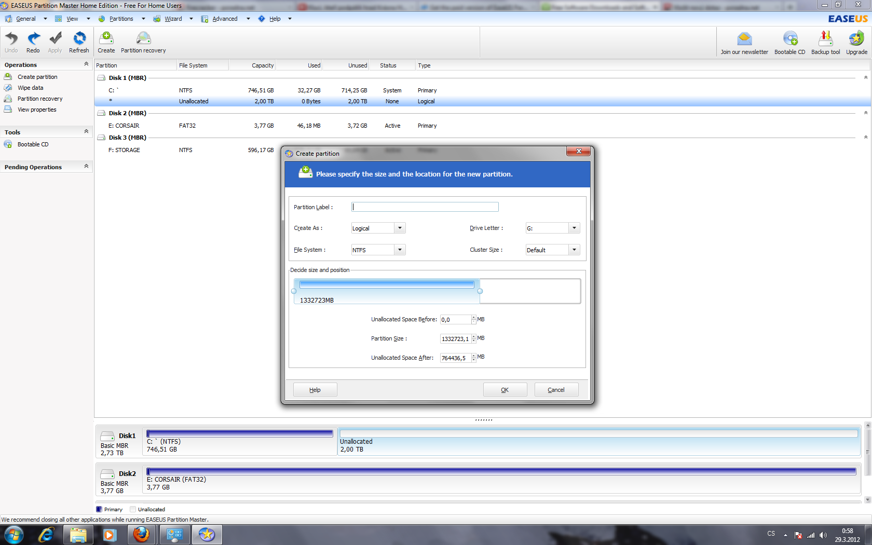This screenshot has width=872, height=545.
Task: Click the Join our newsletter icon
Action: tap(744, 43)
